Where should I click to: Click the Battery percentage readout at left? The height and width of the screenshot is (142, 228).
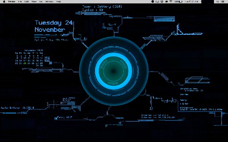17,108
